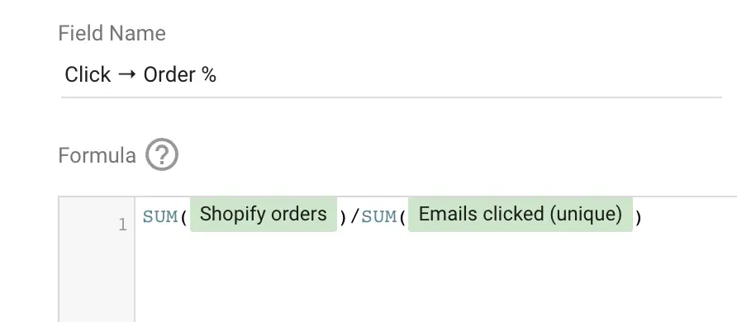Click the percent sign in the field name
Image resolution: width=737 pixels, height=322 pixels.
coord(207,75)
